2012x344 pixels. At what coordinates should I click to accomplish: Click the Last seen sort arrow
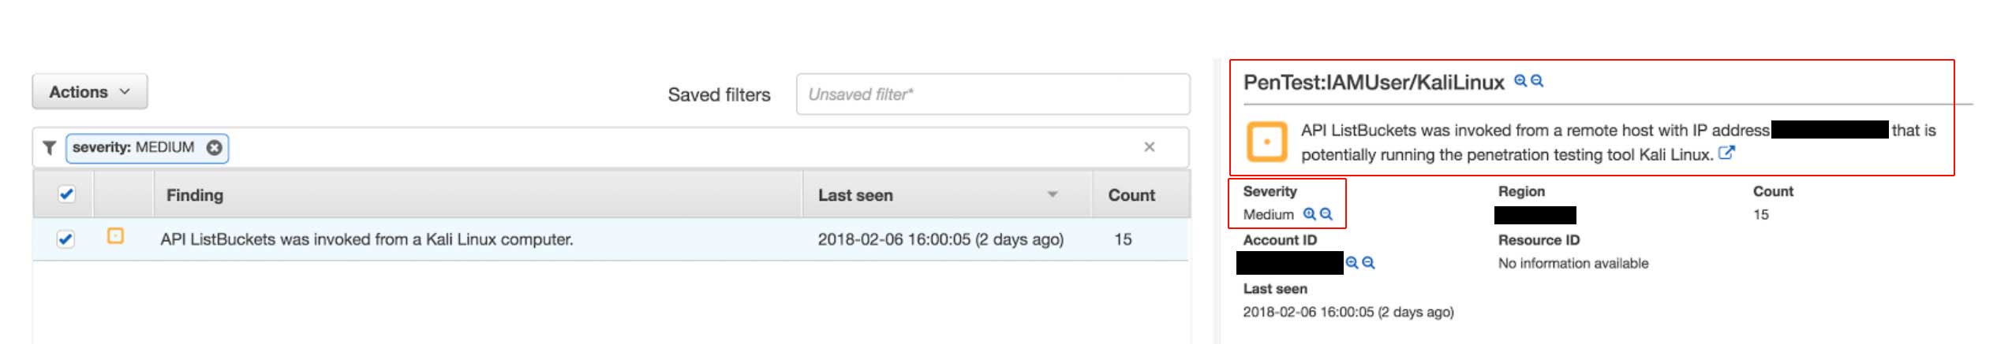coord(1052,194)
